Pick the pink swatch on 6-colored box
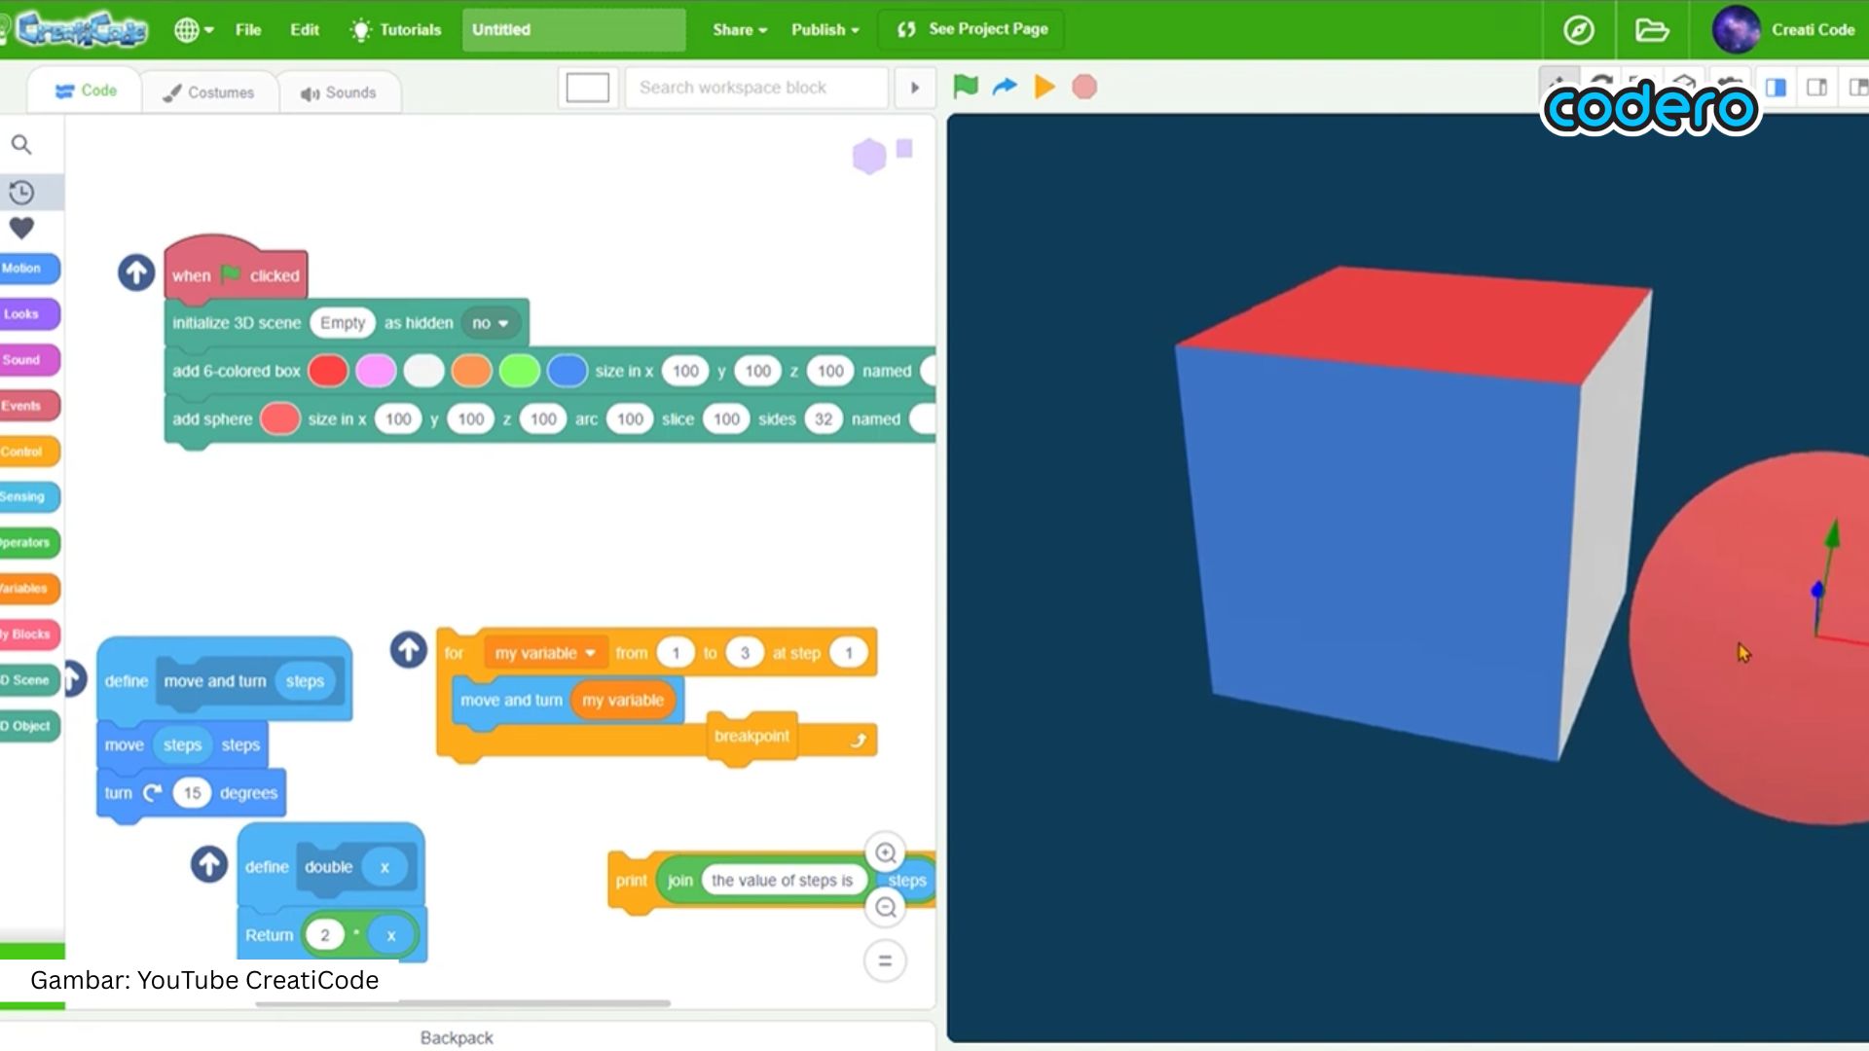 tap(376, 371)
